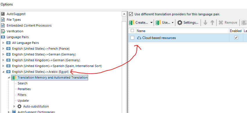247x113 pixels.
Task: Click the Settings gear icon in toolbar
Action: pos(180,23)
